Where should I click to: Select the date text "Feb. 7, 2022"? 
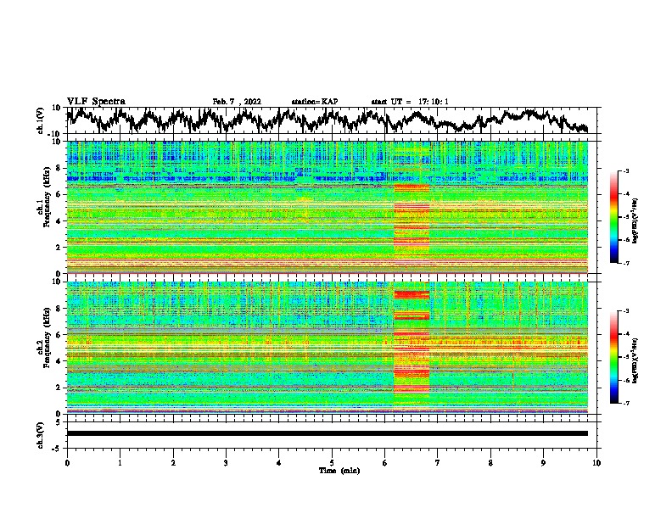tap(237, 102)
